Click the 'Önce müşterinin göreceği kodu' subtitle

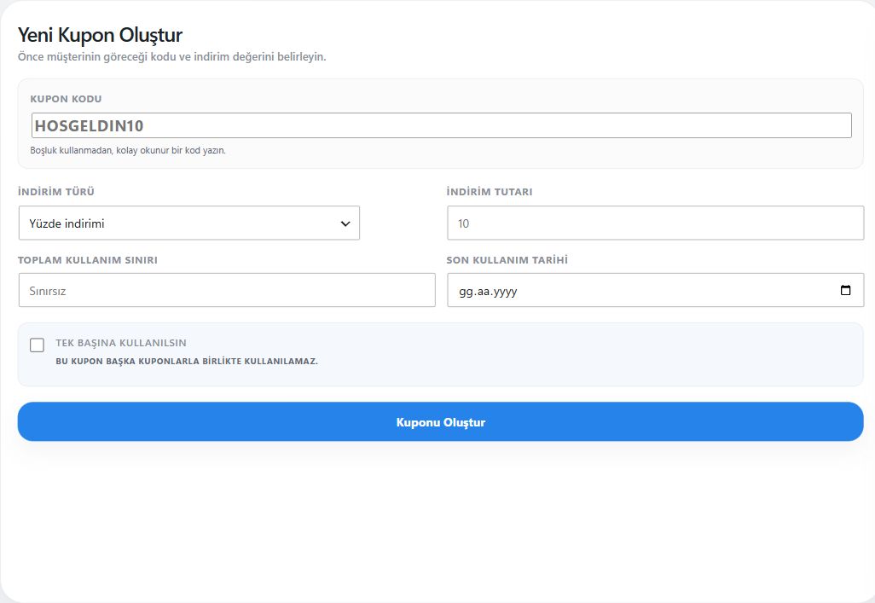click(172, 57)
